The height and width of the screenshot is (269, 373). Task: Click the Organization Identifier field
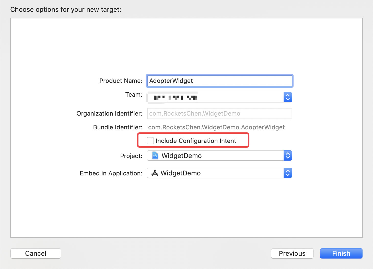[220, 114]
